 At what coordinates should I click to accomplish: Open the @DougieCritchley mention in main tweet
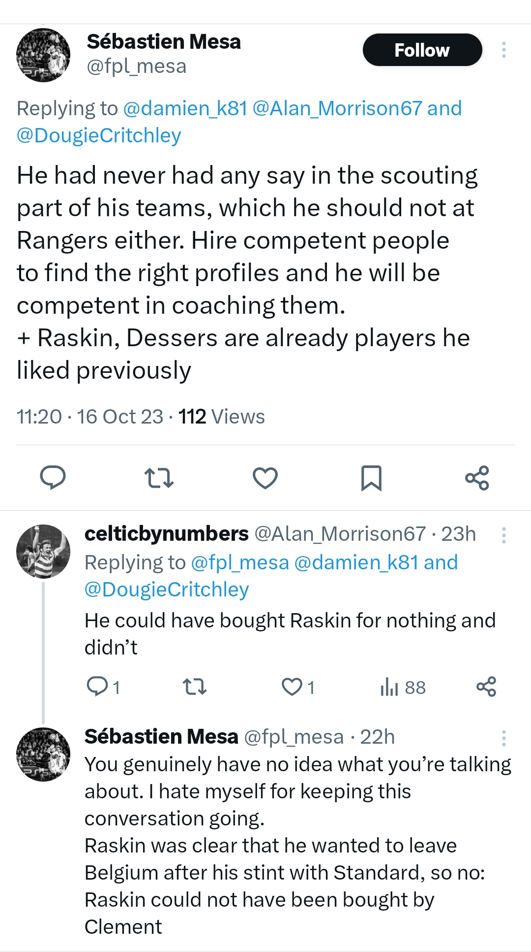[x=99, y=135]
